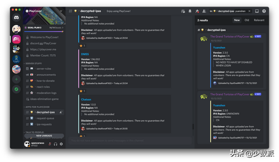Open the help question mark icon

click(x=264, y=11)
